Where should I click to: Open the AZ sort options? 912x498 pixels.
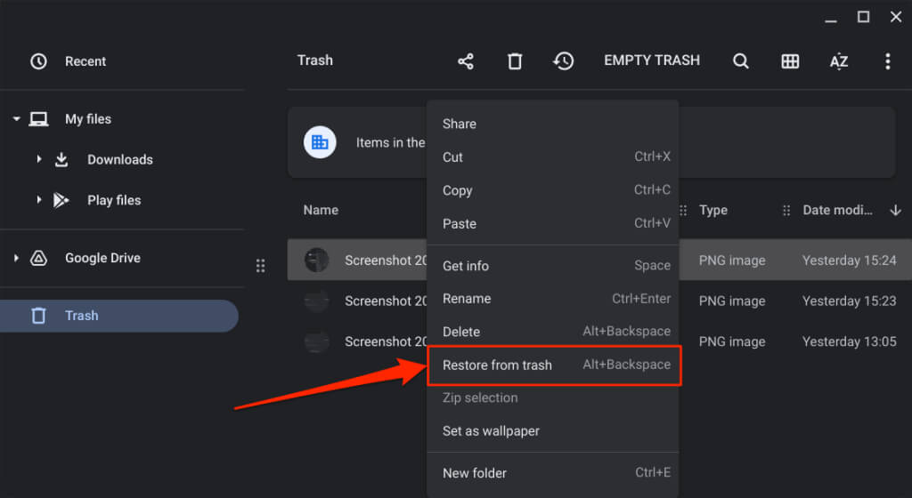pyautogui.click(x=839, y=61)
